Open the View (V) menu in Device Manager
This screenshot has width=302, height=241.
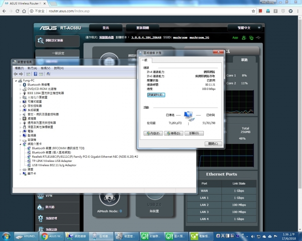click(45, 68)
